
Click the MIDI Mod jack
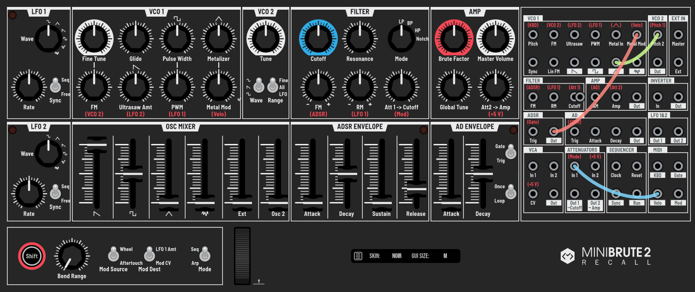click(678, 194)
